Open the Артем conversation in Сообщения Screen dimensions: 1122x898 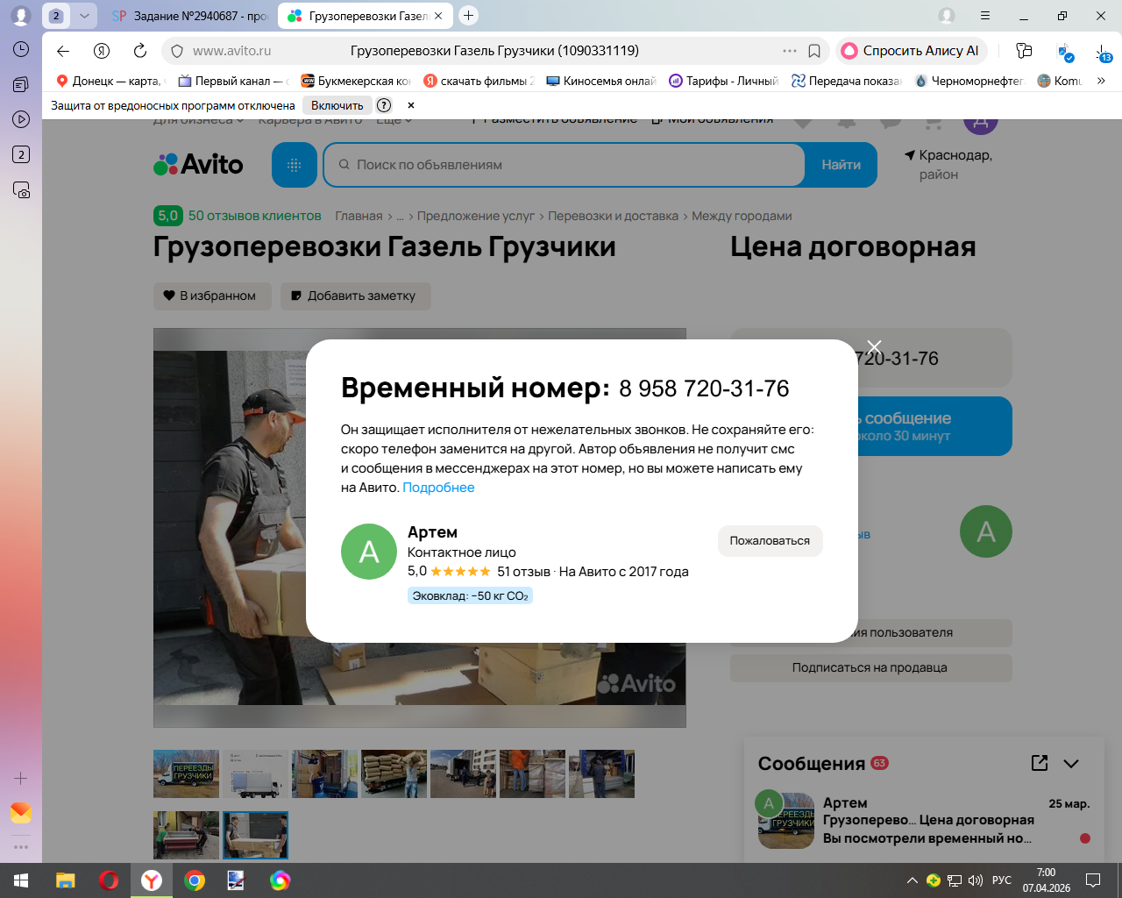pos(922,821)
